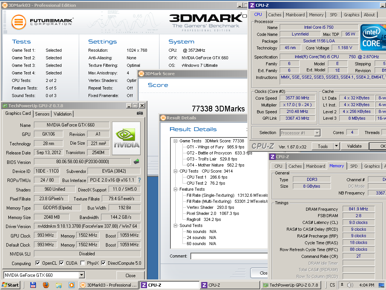Click the Close button in Result Details

(x=259, y=273)
